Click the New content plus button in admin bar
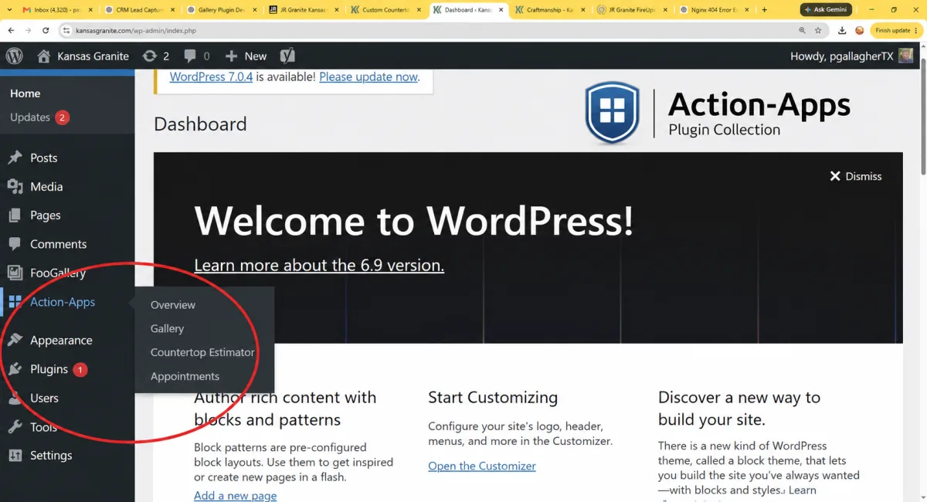The height and width of the screenshot is (502, 927). [246, 56]
